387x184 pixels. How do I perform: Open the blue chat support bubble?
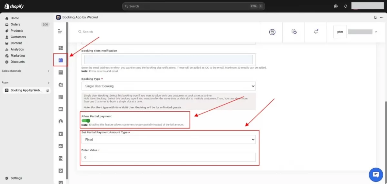pos(376,175)
